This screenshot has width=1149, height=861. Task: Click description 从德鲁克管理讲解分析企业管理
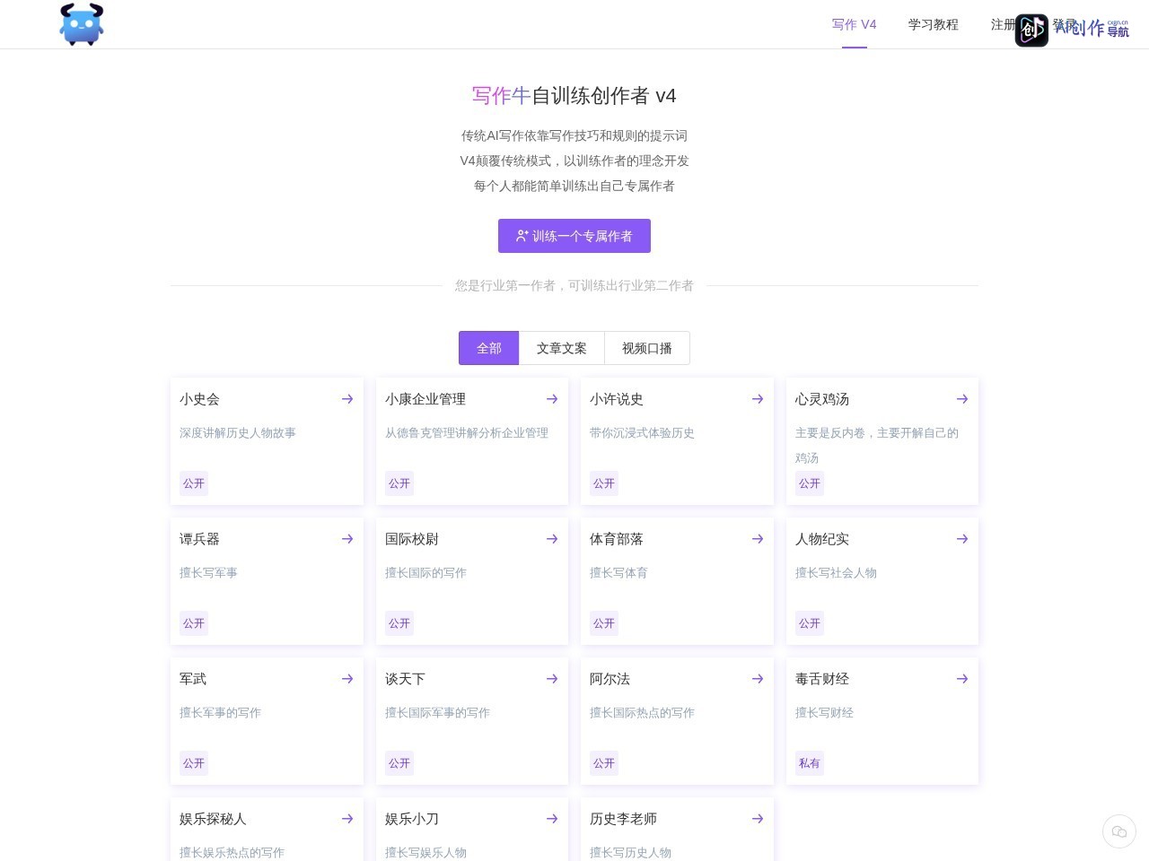[x=467, y=432]
